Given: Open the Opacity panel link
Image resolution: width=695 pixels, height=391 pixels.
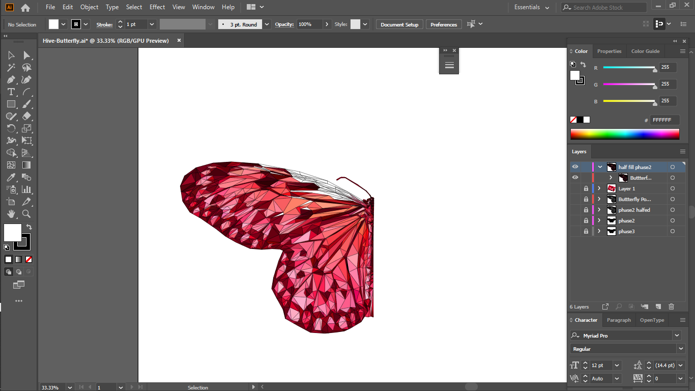Looking at the screenshot, I should pos(284,24).
